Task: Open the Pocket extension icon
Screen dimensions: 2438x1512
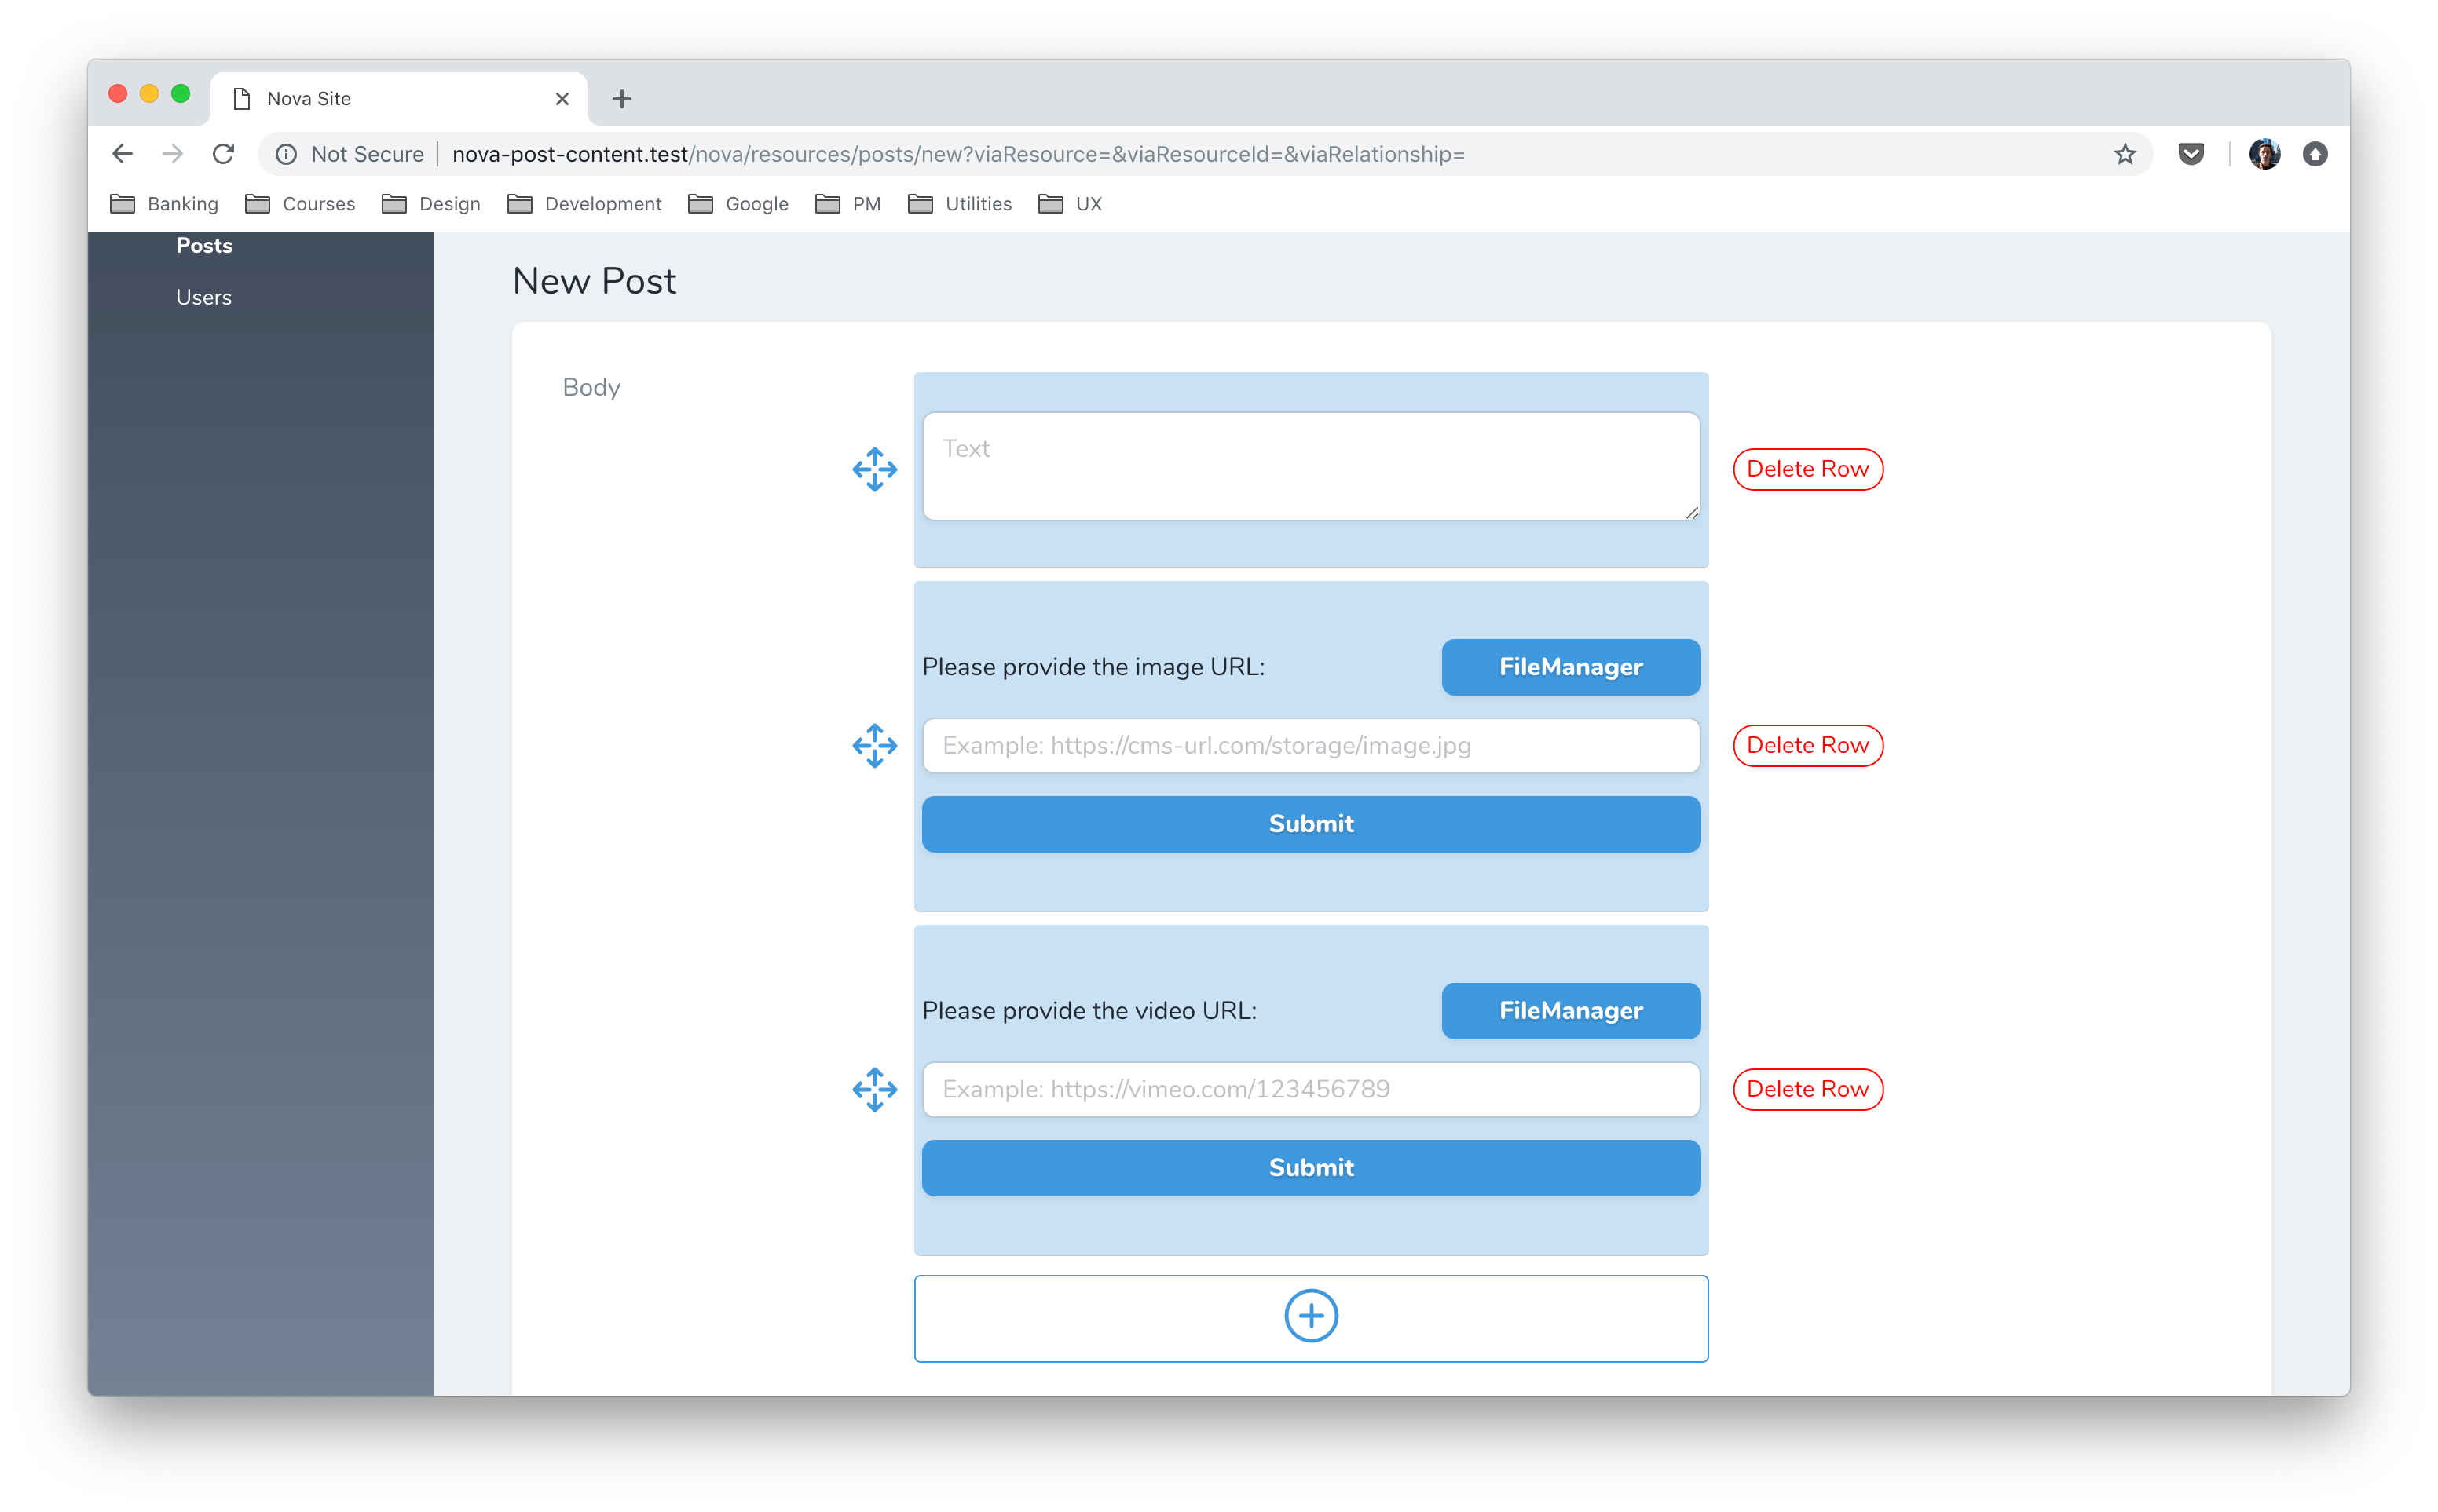Action: [x=2191, y=153]
